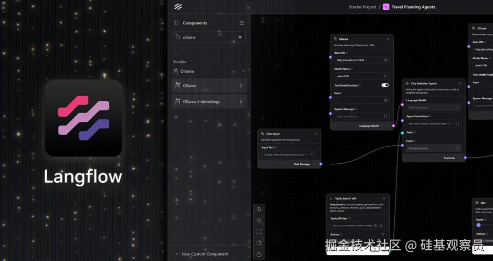The image size is (493, 261).
Task: Run the Tavily Search API node
Action: [384, 199]
